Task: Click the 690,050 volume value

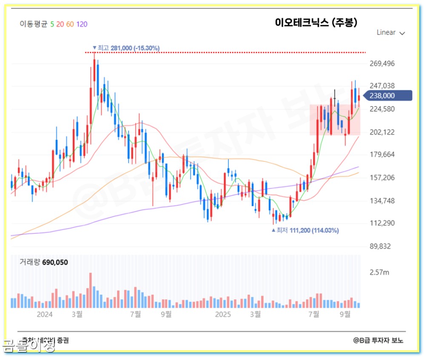Action: 56,262
